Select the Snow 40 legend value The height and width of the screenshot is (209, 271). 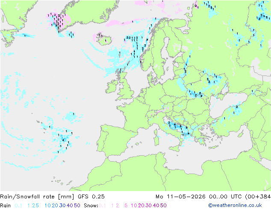(x=156, y=206)
